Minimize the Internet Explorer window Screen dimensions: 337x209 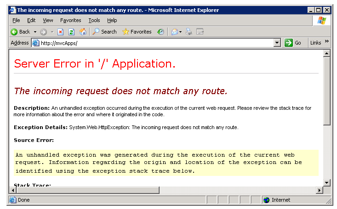pyautogui.click(x=311, y=10)
